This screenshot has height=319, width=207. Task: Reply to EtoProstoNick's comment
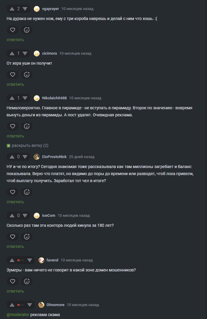tap(15, 202)
